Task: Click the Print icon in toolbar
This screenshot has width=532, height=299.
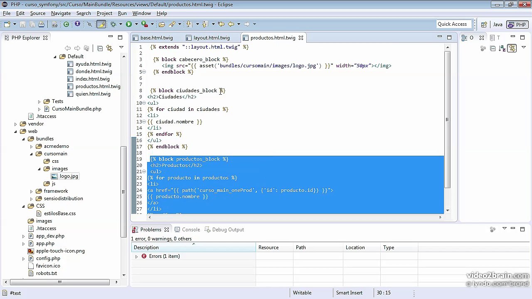Action: pyautogui.click(x=41, y=24)
